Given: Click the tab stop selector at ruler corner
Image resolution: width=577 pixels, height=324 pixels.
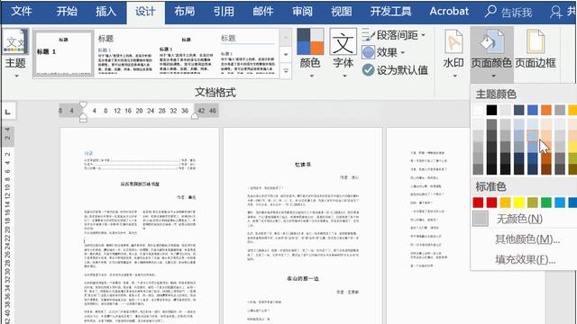Looking at the screenshot, I should pos(8,112).
